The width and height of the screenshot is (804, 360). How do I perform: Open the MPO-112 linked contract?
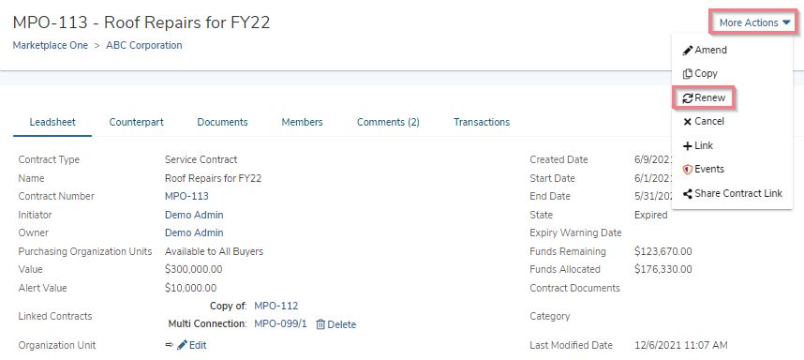275,307
